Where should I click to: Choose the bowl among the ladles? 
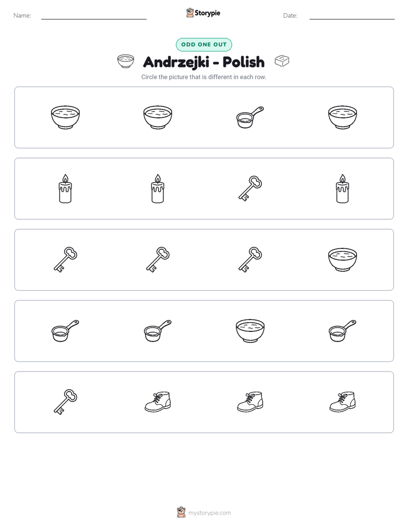(250, 331)
